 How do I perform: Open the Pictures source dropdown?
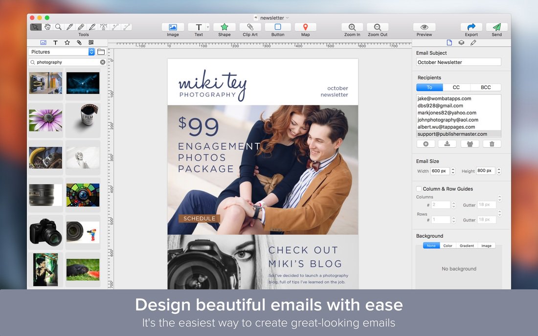coord(91,52)
